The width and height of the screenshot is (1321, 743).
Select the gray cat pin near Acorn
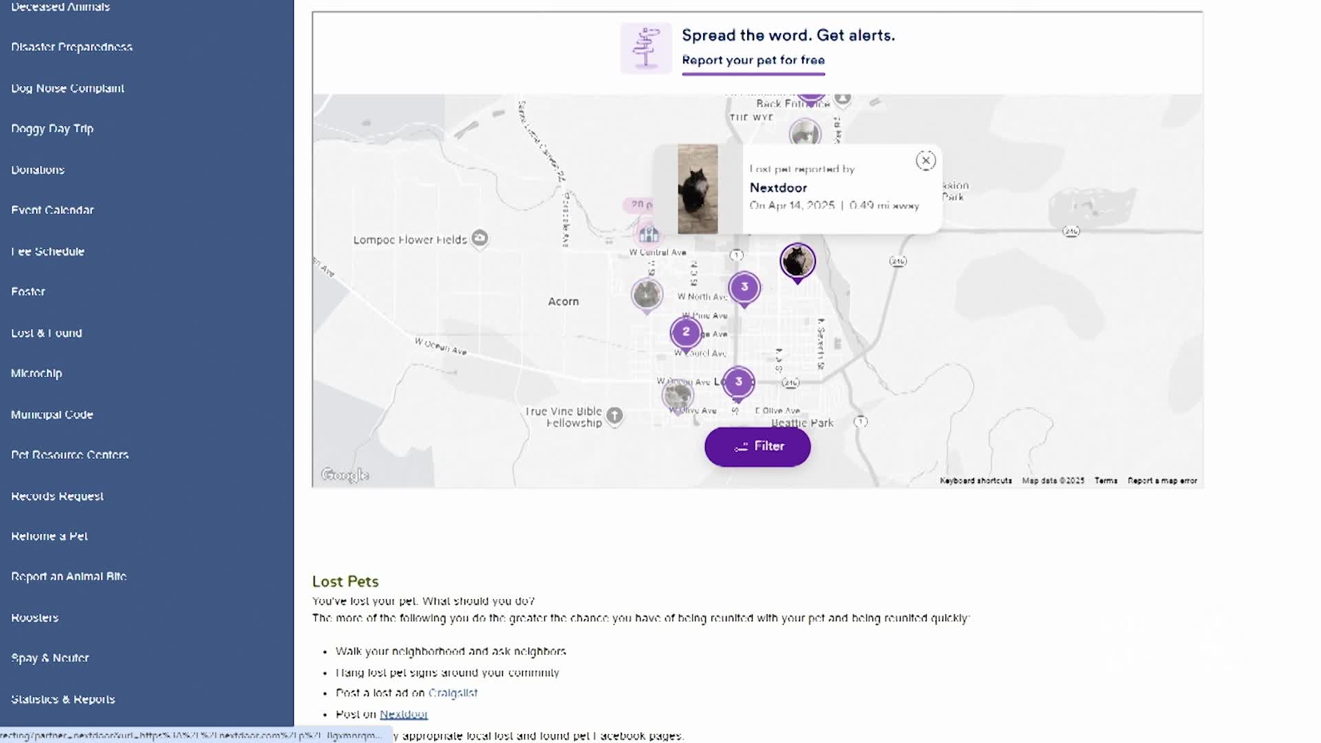[x=647, y=294]
